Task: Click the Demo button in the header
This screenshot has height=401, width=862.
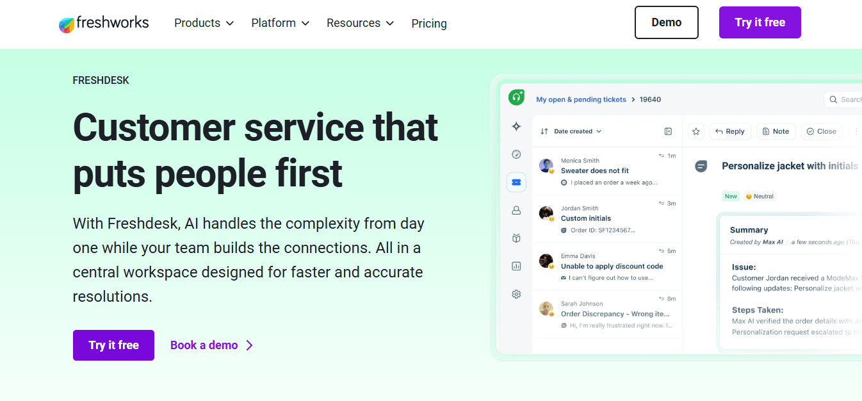Action: [x=667, y=22]
